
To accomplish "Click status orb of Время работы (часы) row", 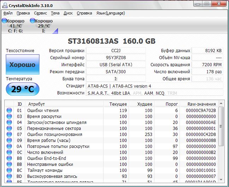I will click(9, 140).
